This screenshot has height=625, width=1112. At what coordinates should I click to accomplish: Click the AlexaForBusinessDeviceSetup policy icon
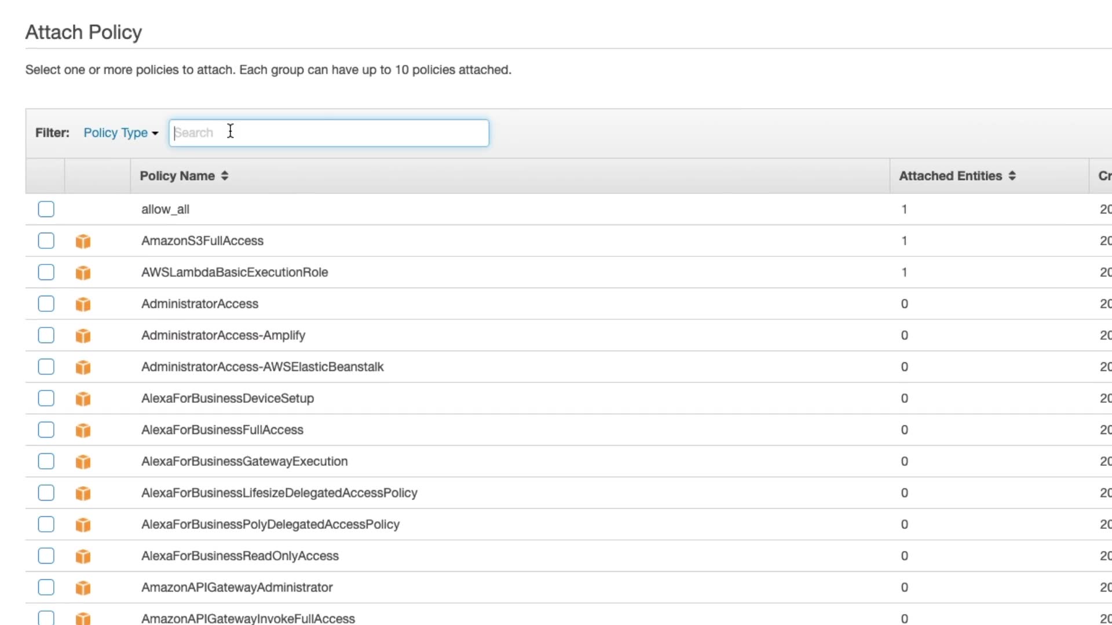pos(83,399)
